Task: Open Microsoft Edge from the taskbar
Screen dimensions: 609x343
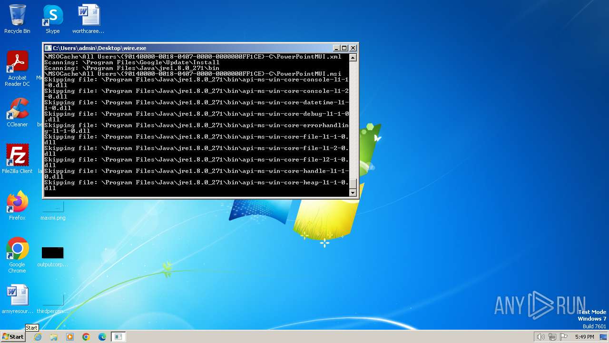Action: [102, 337]
